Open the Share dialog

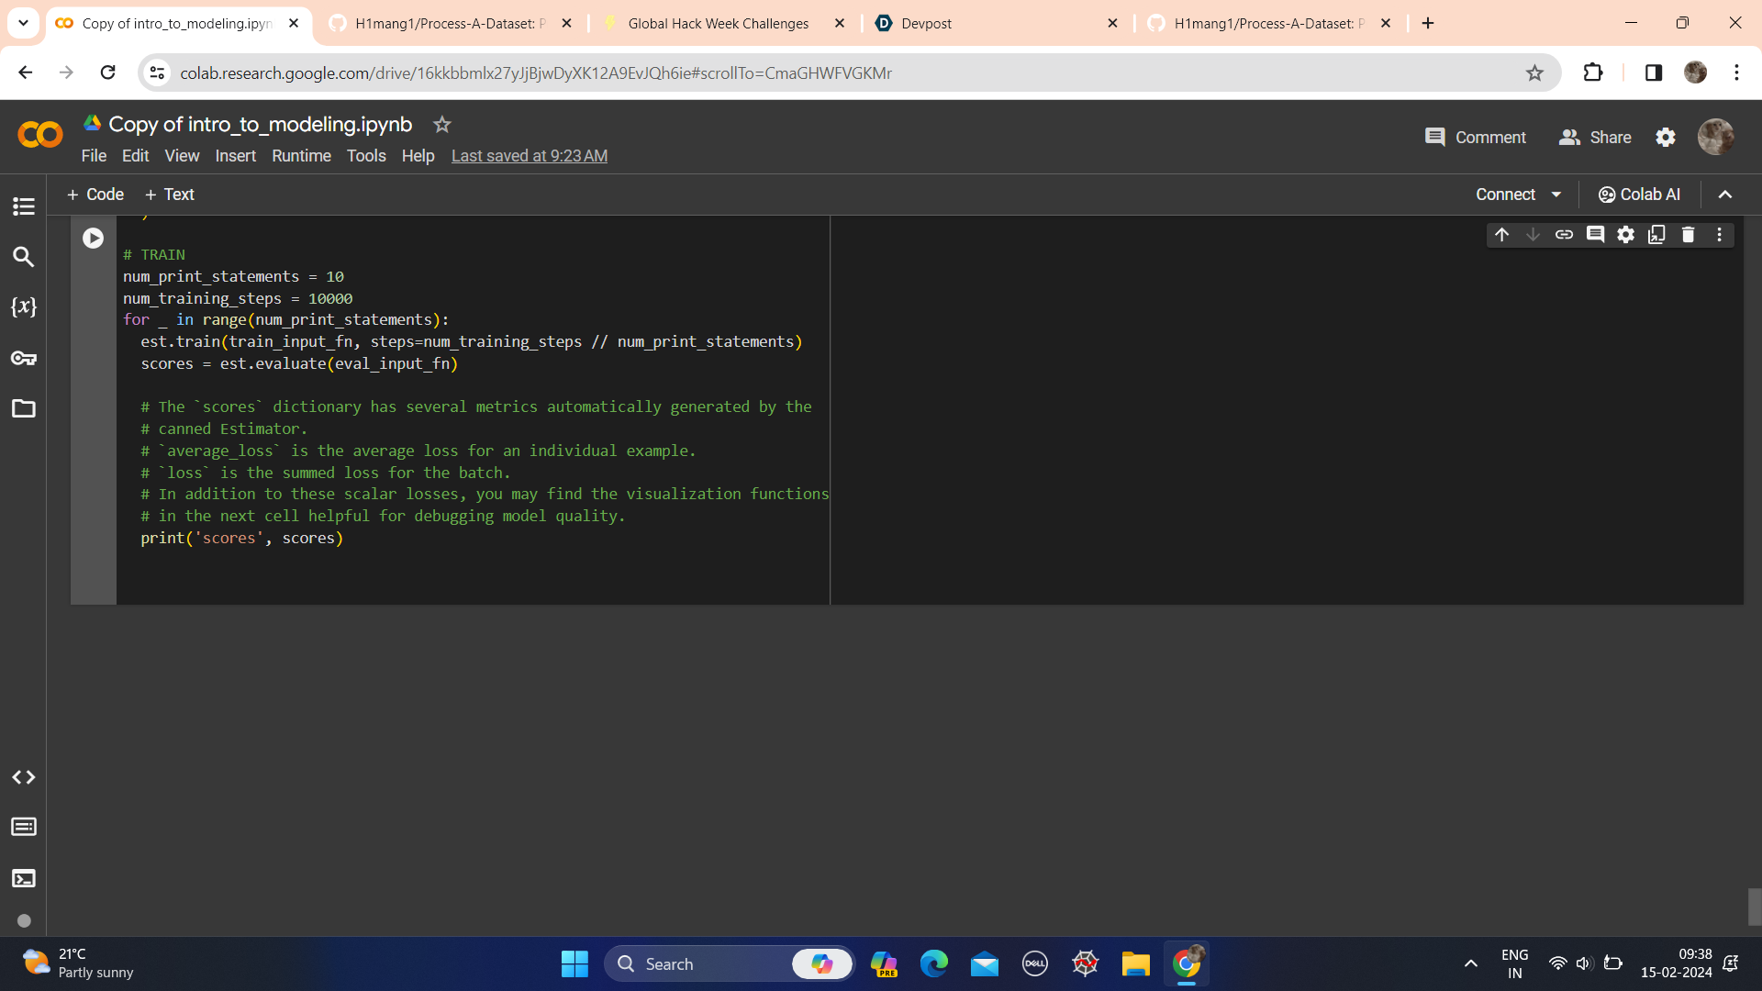[x=1595, y=137]
